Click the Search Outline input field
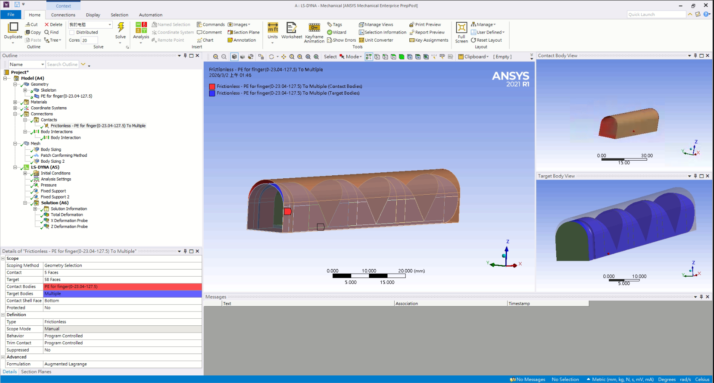 pyautogui.click(x=62, y=64)
